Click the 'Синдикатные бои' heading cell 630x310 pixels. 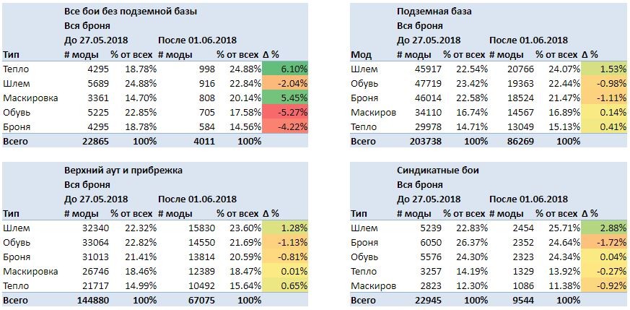[x=437, y=170]
